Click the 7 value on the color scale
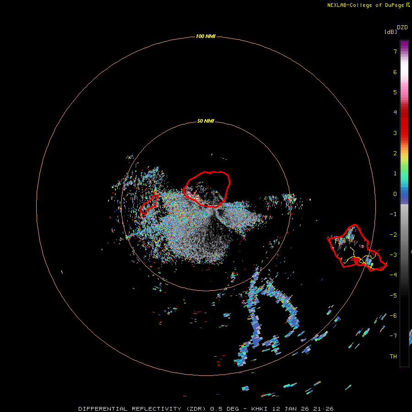The image size is (412, 412). click(x=395, y=51)
